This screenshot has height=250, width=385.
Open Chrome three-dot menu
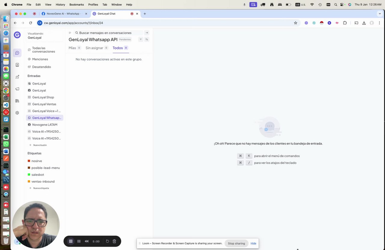tap(380, 23)
